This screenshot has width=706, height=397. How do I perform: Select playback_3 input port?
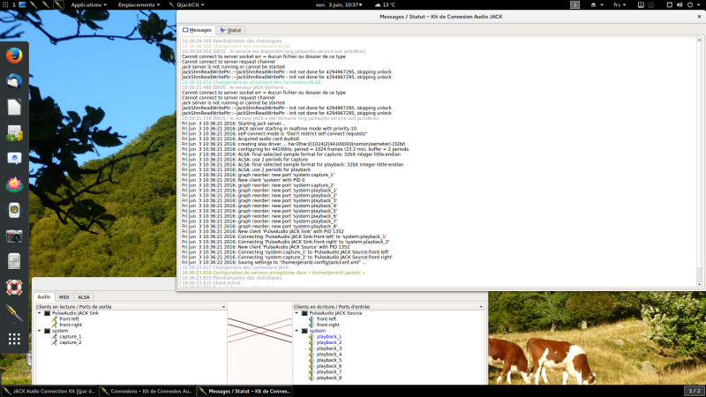pyautogui.click(x=327, y=348)
